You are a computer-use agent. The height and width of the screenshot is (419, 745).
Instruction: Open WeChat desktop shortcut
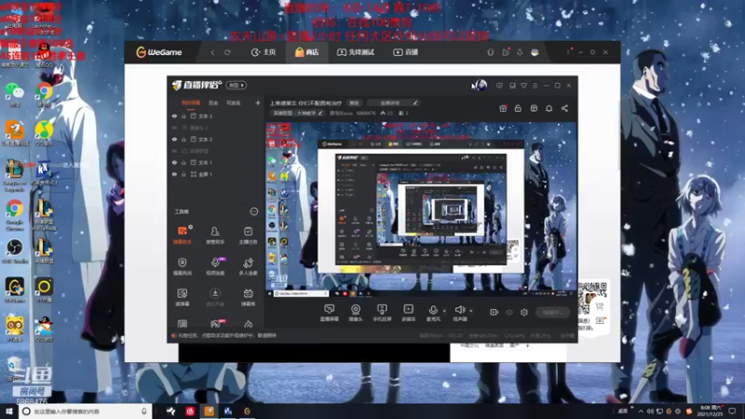[x=15, y=94]
